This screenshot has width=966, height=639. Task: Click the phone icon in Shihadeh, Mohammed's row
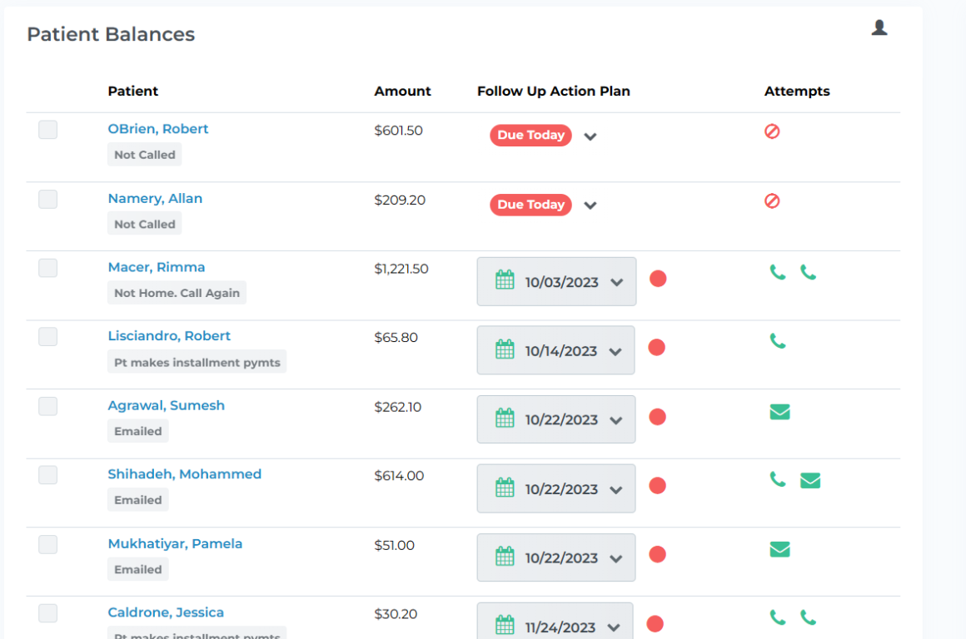[778, 479]
